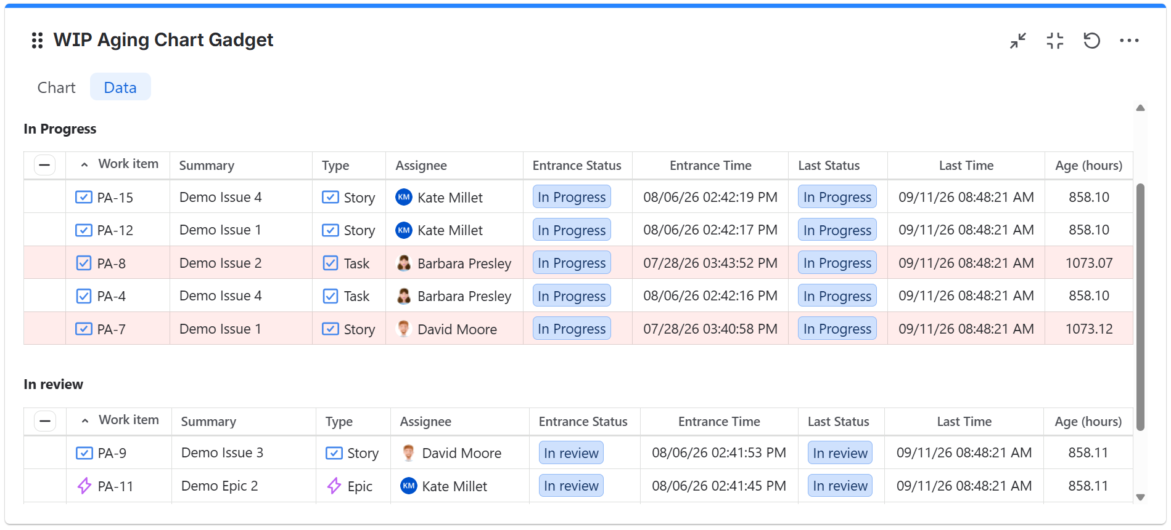The width and height of the screenshot is (1171, 530).
Task: Click the 1073.07 age value
Action: click(x=1089, y=263)
